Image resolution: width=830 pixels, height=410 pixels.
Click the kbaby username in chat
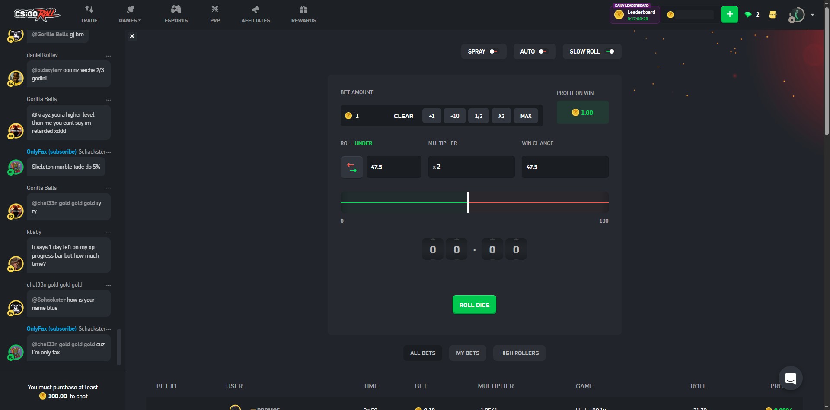point(34,232)
